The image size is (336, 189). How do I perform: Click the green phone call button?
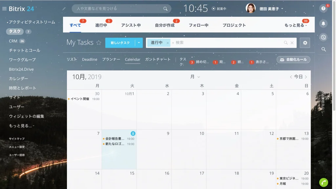pyautogui.click(x=324, y=182)
